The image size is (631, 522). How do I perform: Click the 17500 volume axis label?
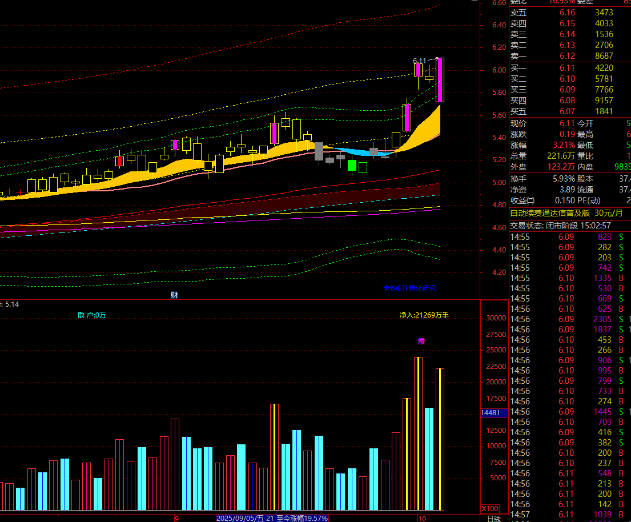tap(496, 399)
